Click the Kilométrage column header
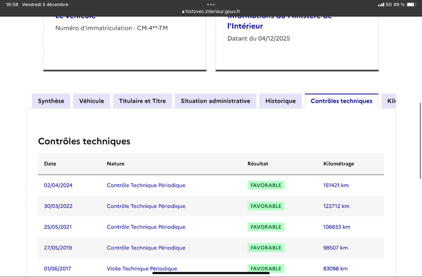 tap(339, 164)
